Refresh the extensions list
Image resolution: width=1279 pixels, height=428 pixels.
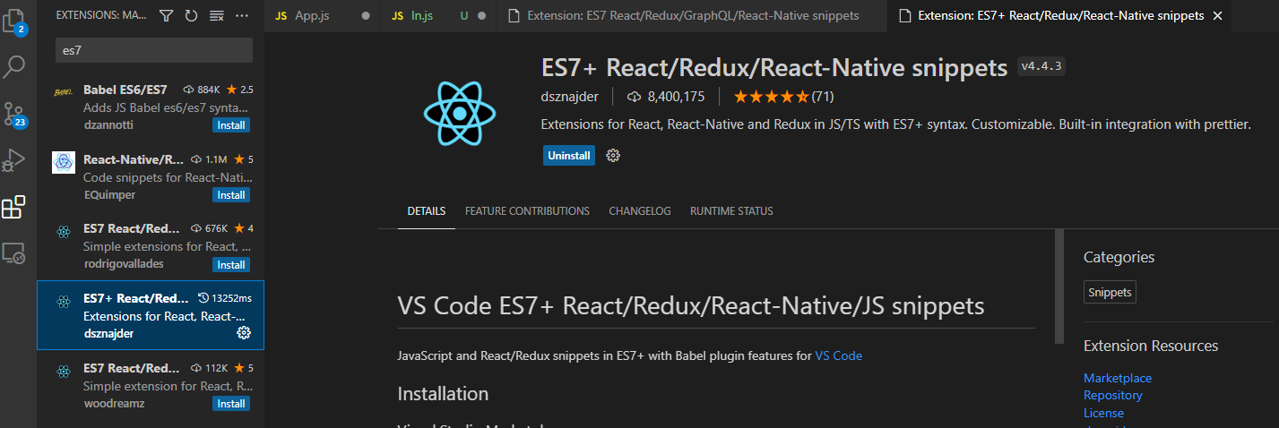(x=191, y=15)
